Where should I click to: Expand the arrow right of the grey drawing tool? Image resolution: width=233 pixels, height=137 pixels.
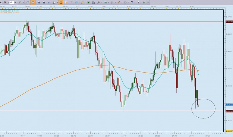[115, 2]
